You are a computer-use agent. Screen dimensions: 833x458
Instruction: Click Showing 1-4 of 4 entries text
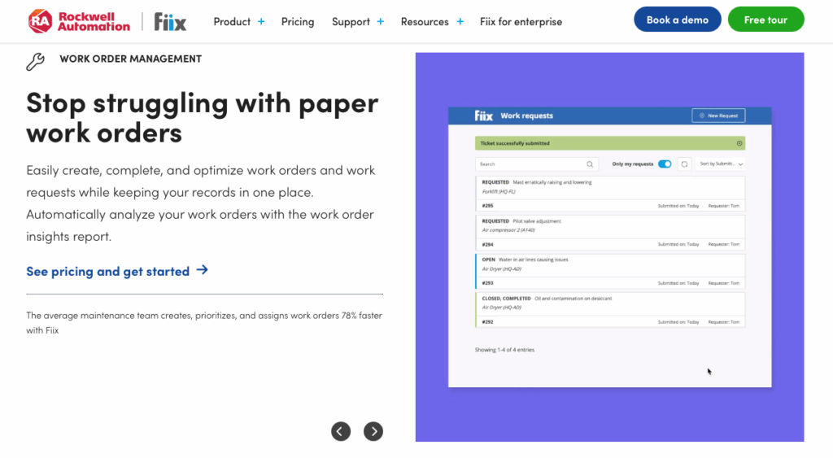point(504,350)
